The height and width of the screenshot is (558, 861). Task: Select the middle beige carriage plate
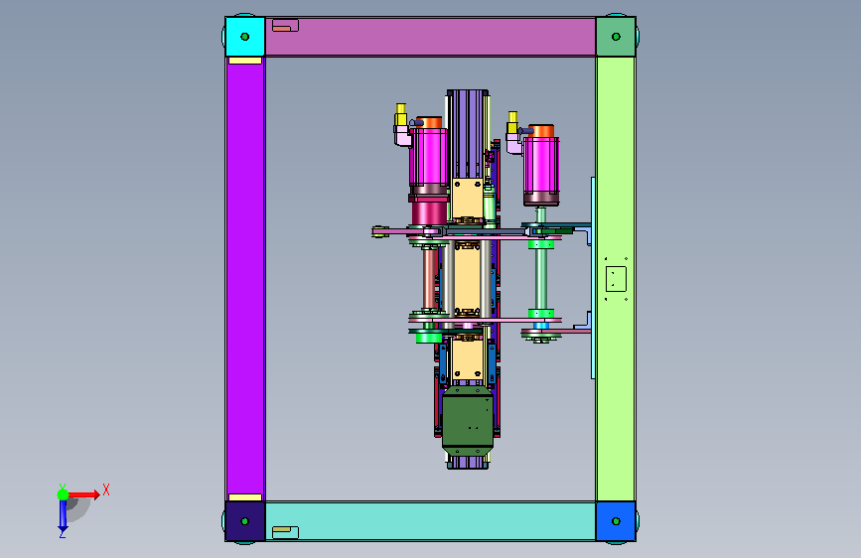[x=468, y=278]
